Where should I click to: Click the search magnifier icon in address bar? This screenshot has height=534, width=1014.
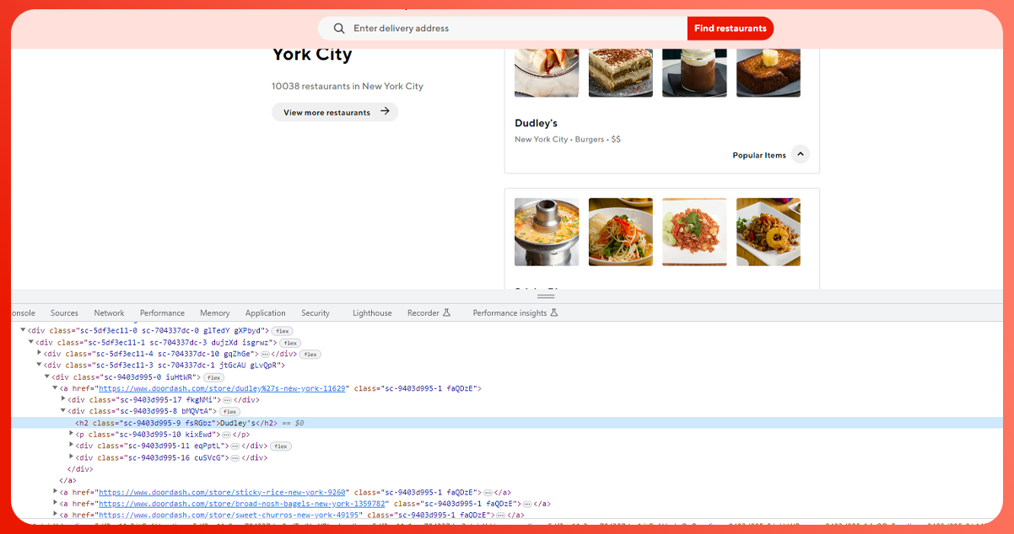tap(339, 29)
